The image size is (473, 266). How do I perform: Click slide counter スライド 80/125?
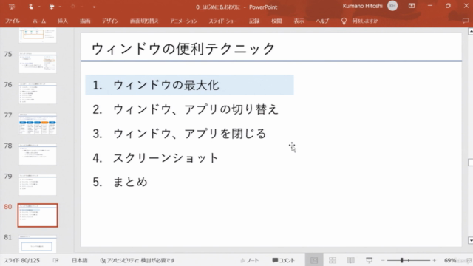tap(21, 260)
